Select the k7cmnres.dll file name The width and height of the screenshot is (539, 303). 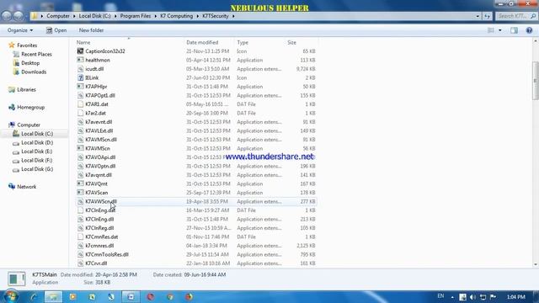tap(99, 246)
